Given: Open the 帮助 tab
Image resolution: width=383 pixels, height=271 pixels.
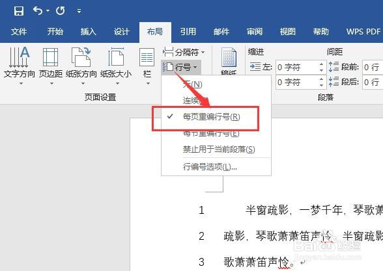Looking at the screenshot, I should (x=321, y=31).
